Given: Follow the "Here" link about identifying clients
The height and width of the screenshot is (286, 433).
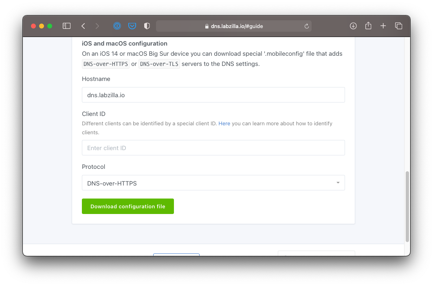Looking at the screenshot, I should [x=224, y=123].
